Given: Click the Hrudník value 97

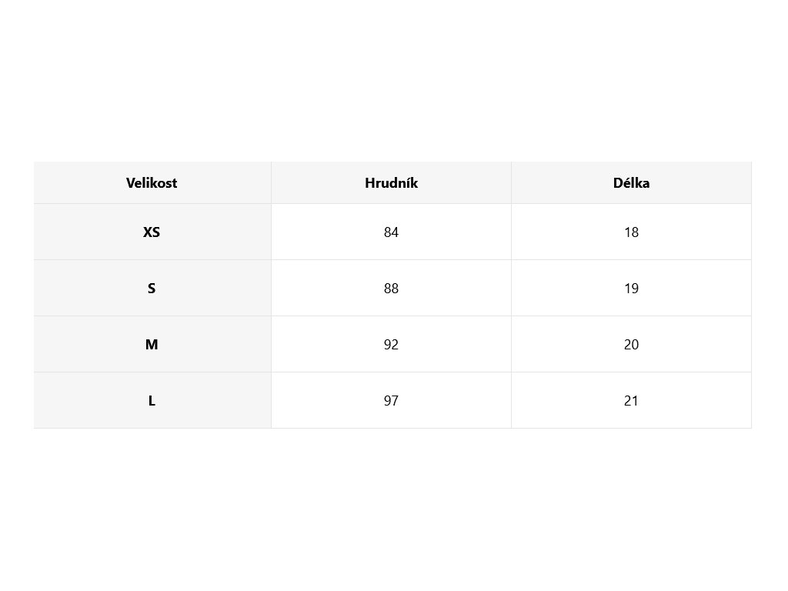Looking at the screenshot, I should [x=391, y=401].
